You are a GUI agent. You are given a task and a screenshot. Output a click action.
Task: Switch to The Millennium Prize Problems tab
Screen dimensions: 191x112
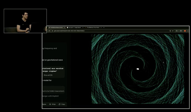click(x=92, y=28)
